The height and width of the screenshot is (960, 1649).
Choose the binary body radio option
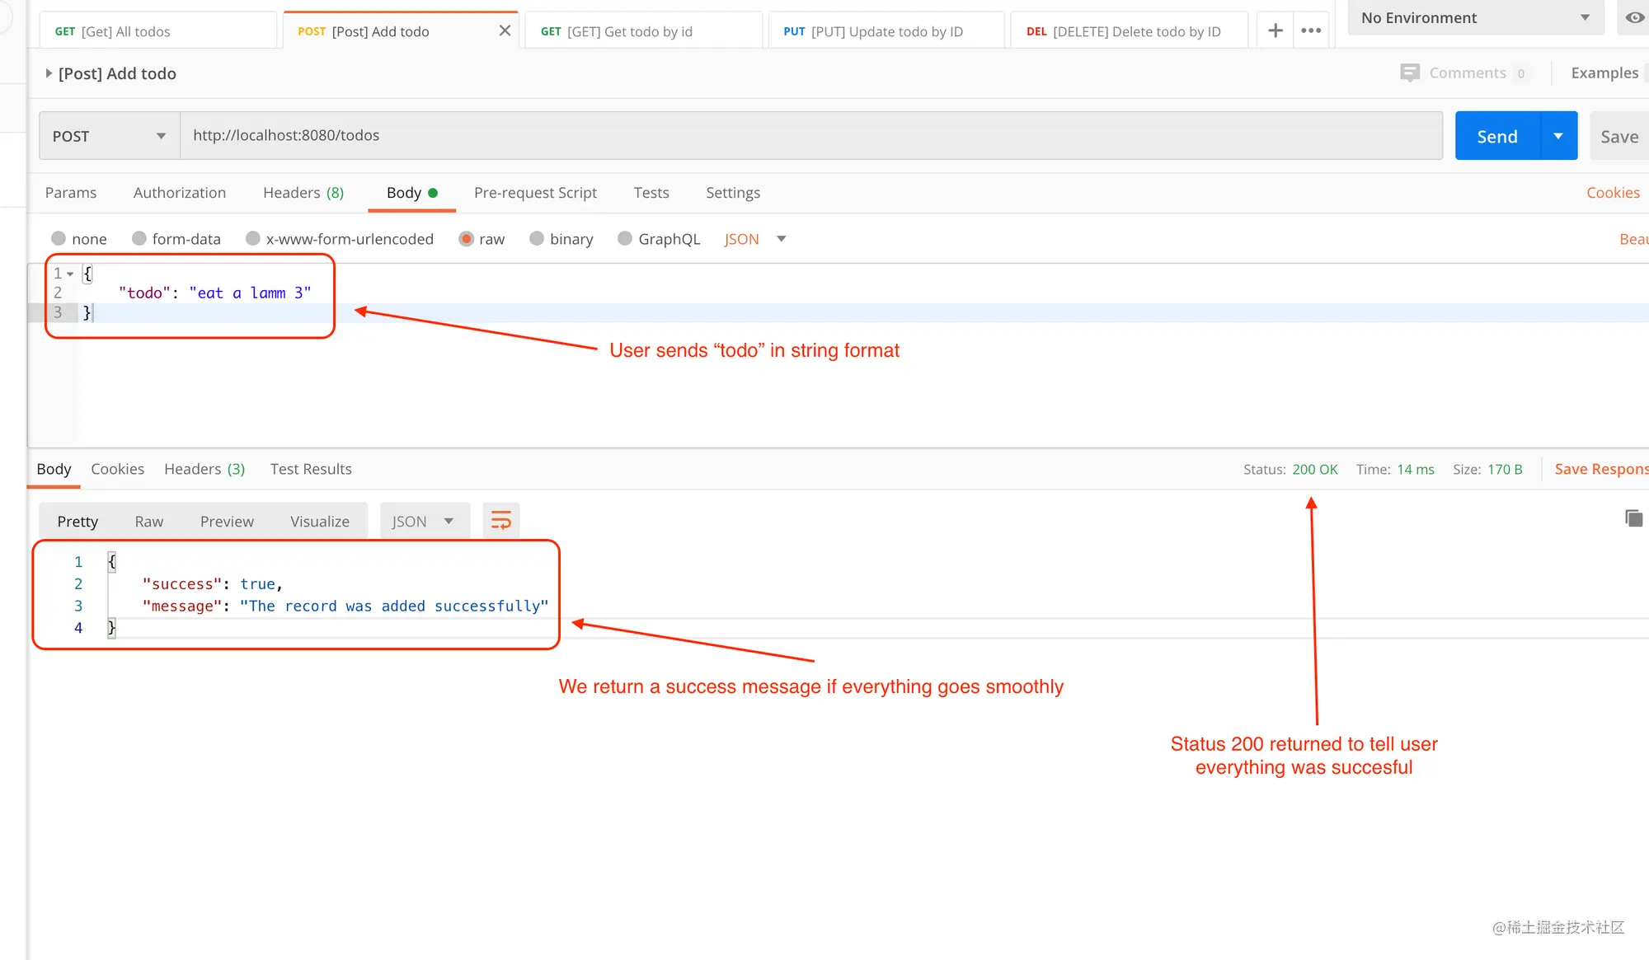tap(537, 238)
